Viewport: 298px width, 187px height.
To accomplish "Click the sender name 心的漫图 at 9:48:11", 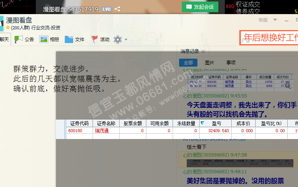I will (x=192, y=172).
